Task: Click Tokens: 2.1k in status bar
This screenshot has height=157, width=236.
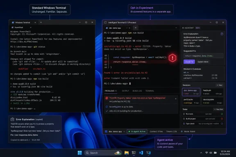Action: [171, 132]
